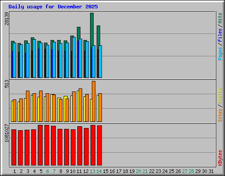The image size is (225, 176).
Task: Click the cyan Pages bar for day 4
Action: (x=34, y=59)
